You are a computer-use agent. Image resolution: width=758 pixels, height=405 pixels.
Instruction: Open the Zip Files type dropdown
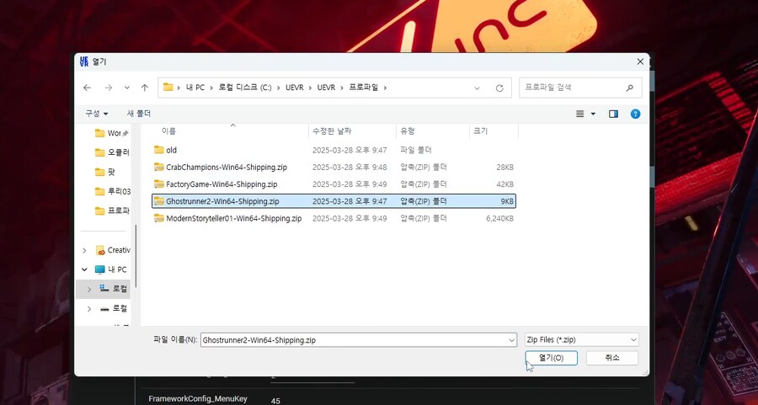coord(580,339)
